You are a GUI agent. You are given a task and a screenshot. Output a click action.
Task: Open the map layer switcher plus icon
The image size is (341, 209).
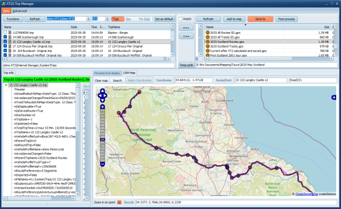(334, 97)
